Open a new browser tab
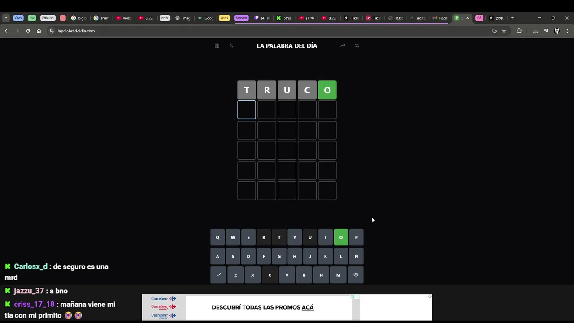 click(513, 18)
